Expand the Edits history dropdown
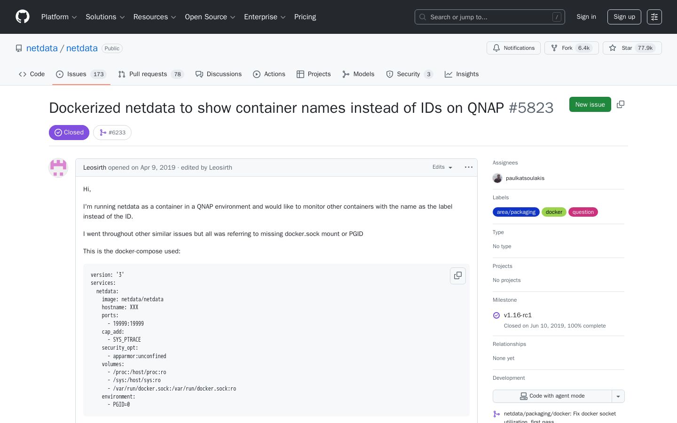 442,167
